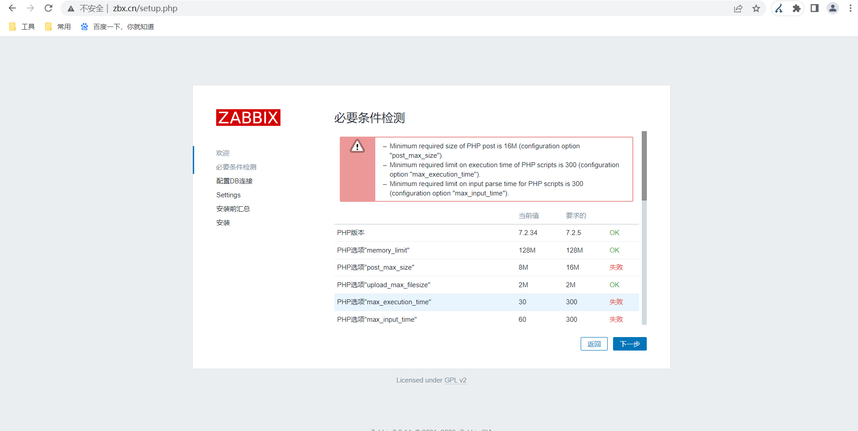The width and height of the screenshot is (858, 431).
Task: Click the requirements list scrollbar thumb
Action: pyautogui.click(x=644, y=166)
